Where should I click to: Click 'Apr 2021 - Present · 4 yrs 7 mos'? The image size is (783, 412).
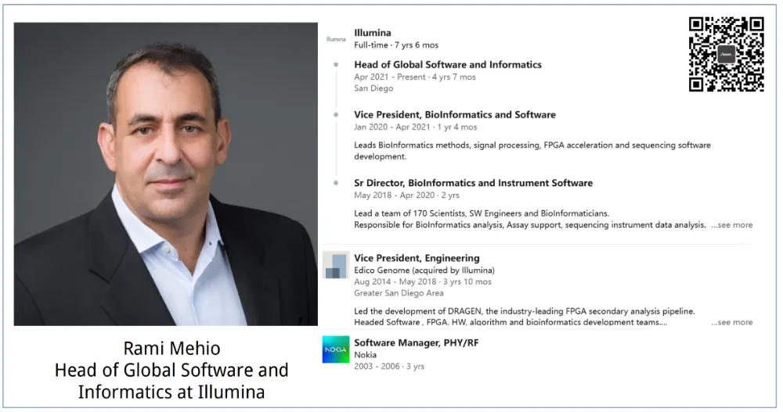414,77
